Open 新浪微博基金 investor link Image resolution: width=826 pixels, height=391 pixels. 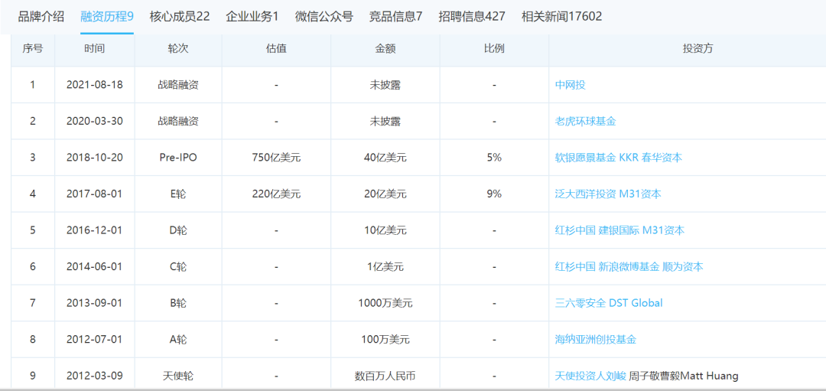click(x=629, y=266)
